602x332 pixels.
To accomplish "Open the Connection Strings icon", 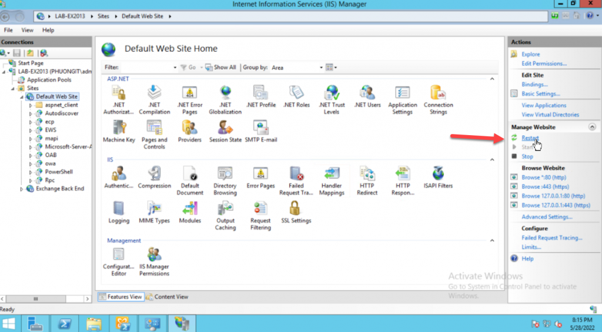I will tap(438, 93).
